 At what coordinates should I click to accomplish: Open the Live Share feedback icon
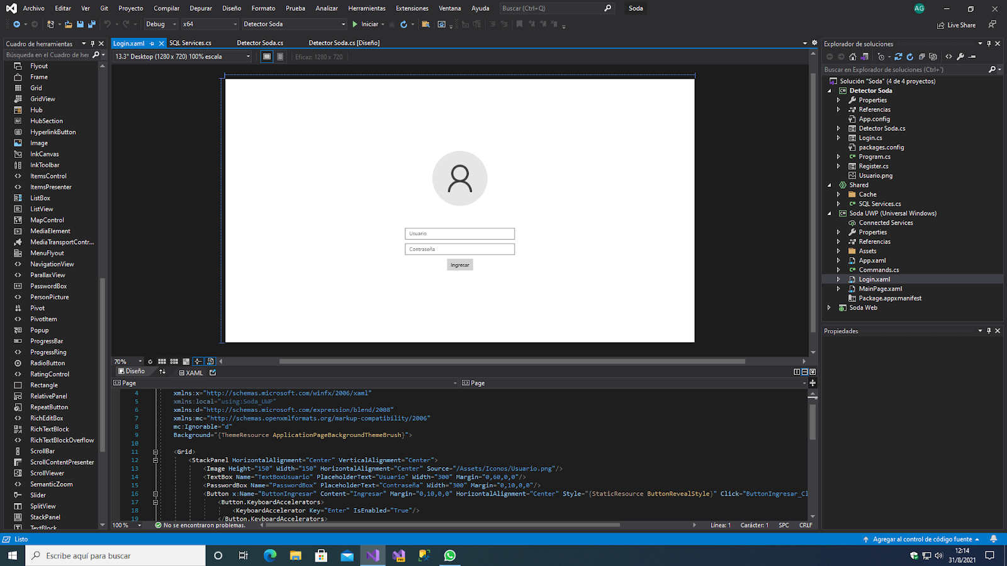pos(993,25)
